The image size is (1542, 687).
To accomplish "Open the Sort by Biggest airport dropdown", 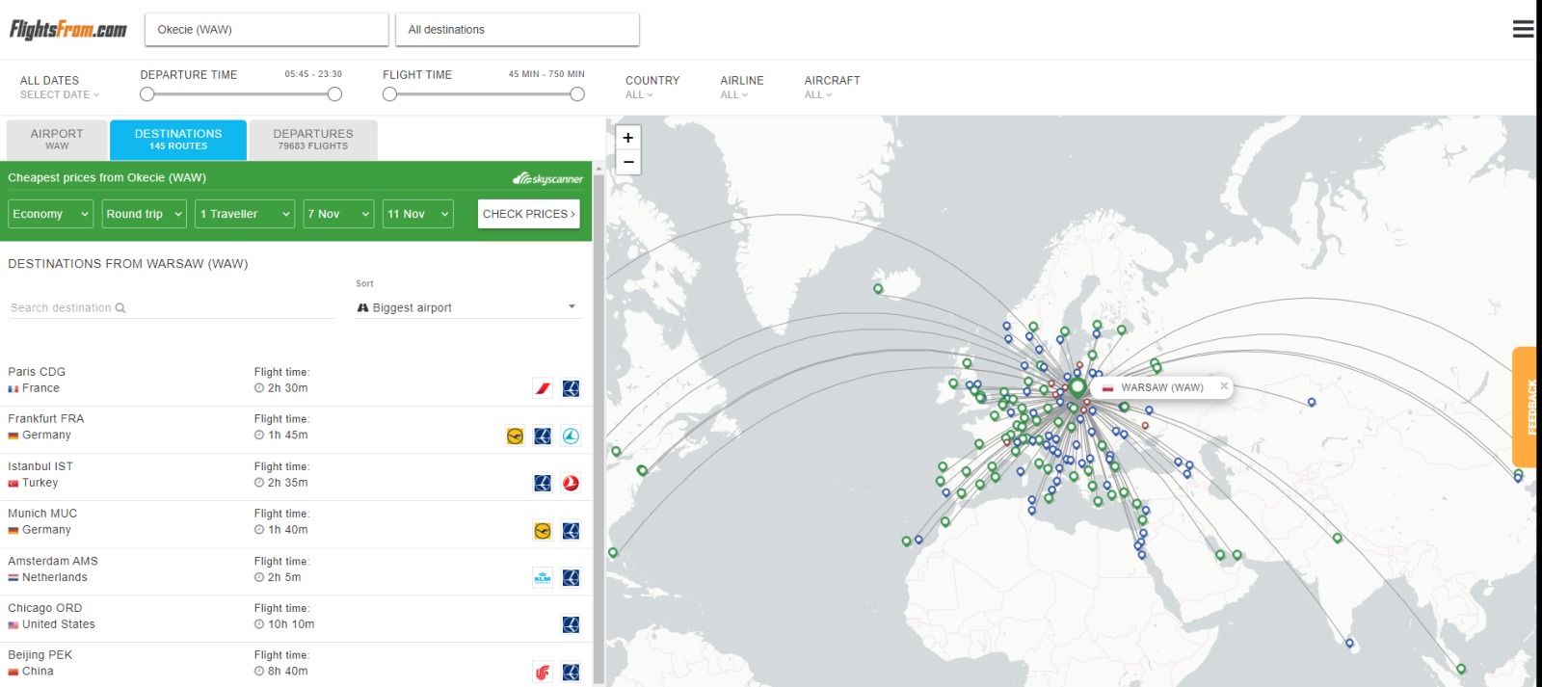I will (467, 307).
